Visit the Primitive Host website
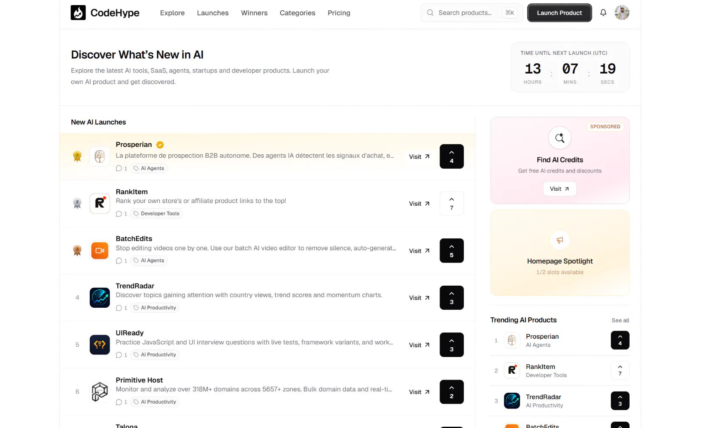This screenshot has height=428, width=704. 419,392
